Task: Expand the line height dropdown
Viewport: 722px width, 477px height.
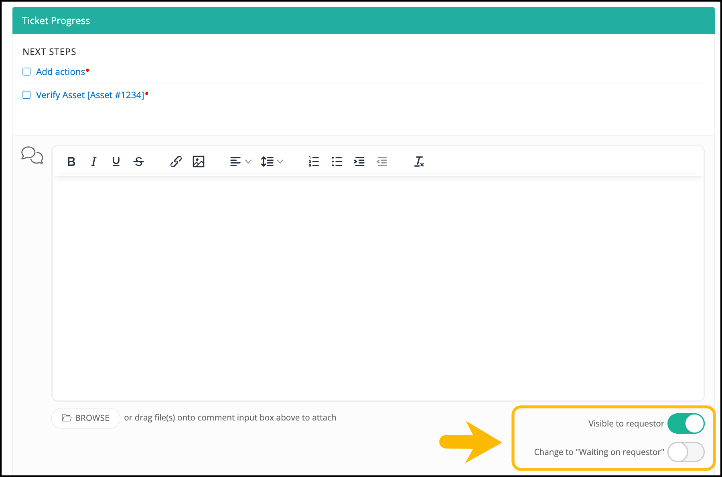Action: 272,162
